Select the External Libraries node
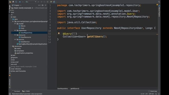This screenshot has width=169, height=95. click(16, 69)
